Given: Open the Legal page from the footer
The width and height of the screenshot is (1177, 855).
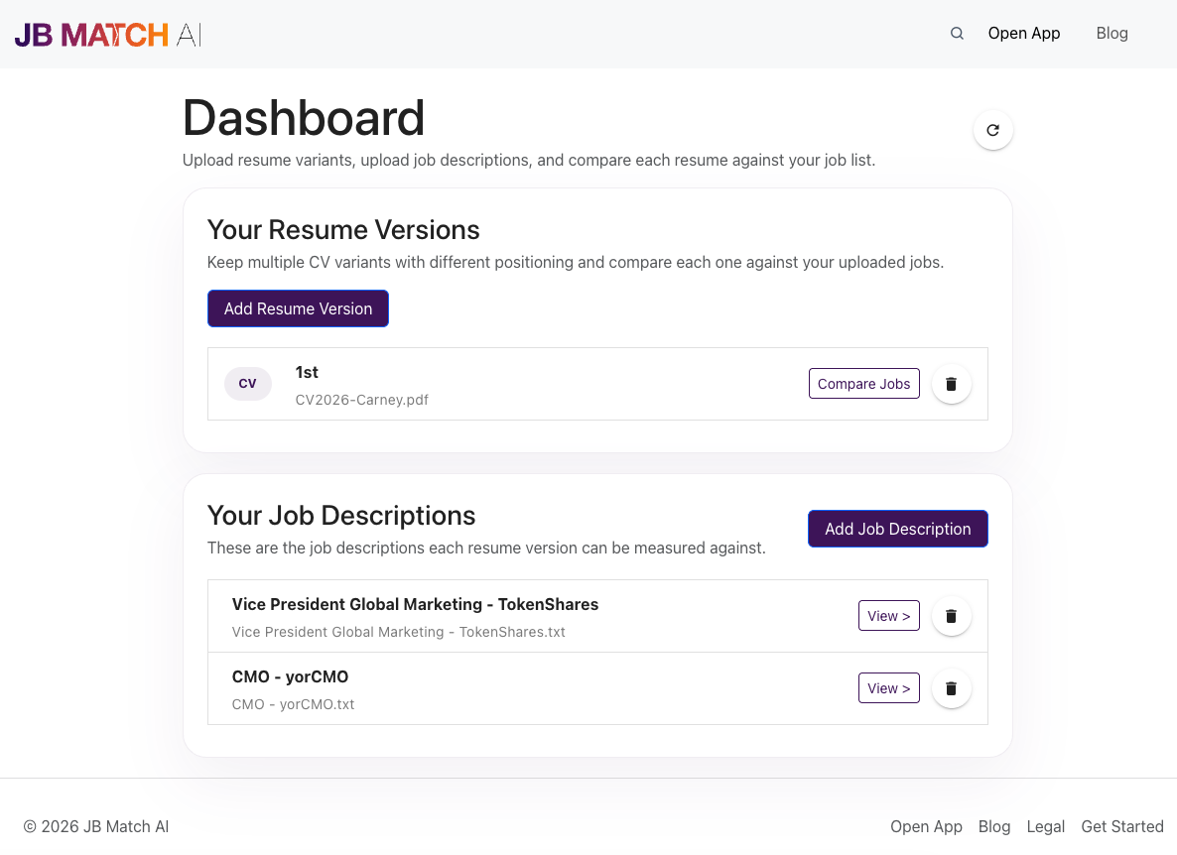Looking at the screenshot, I should point(1045,826).
